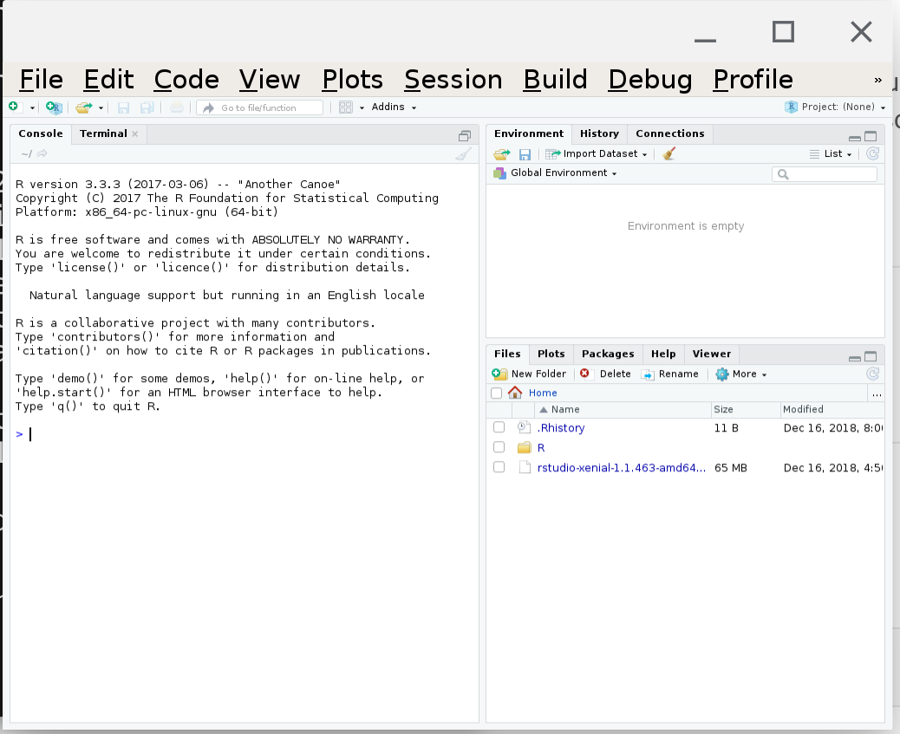The image size is (900, 734).
Task: Minimize the Environment pane
Action: click(855, 137)
